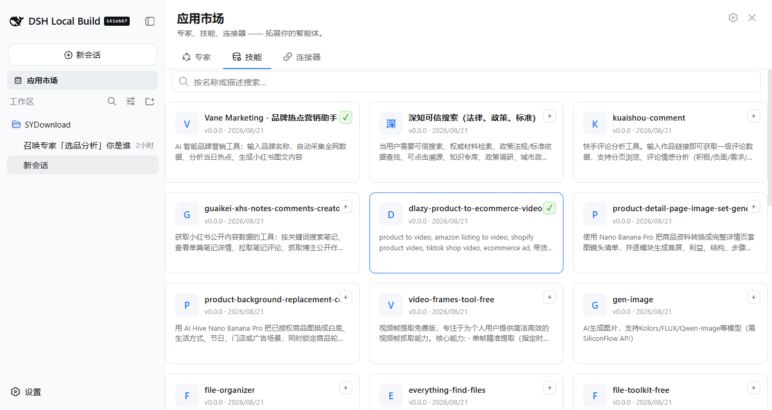Screen dimensions: 772x410
Task: Click the kuaishou-comment description 快手评论分析工具
Action: click(669, 152)
